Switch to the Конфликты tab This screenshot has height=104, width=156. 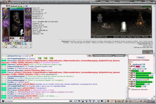pyautogui.click(x=119, y=56)
